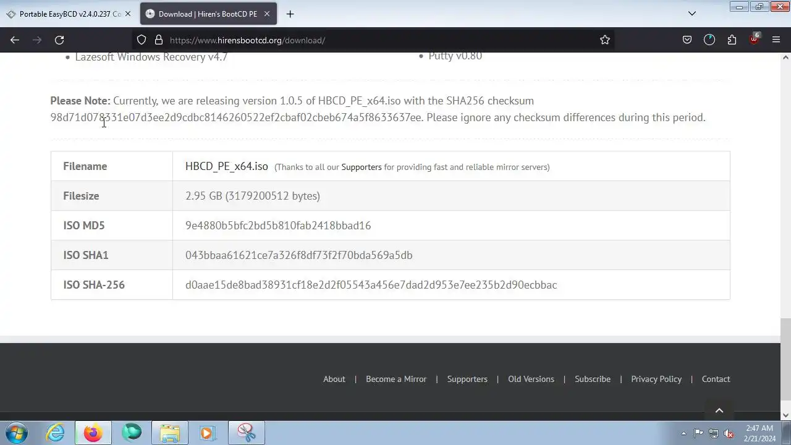The image size is (791, 445).
Task: Open the Old Versions footer link
Action: click(531, 379)
